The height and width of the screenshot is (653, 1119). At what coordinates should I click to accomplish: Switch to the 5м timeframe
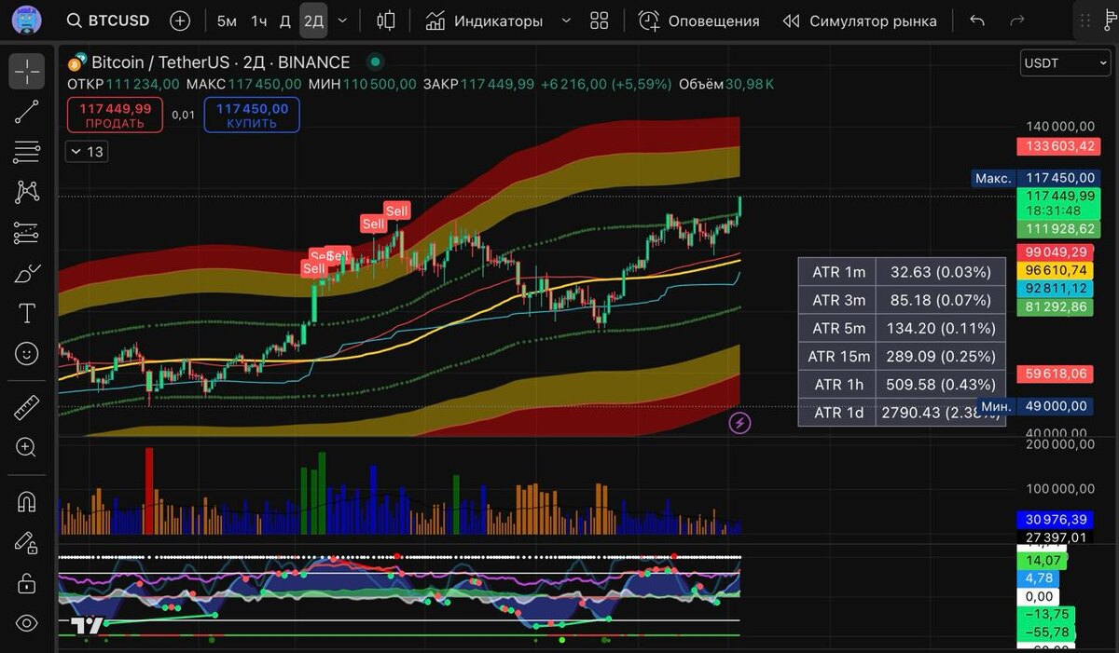(227, 20)
